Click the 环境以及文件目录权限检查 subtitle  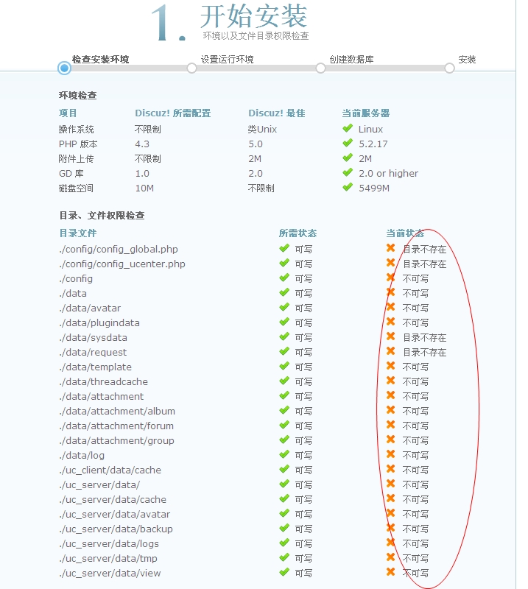coord(256,35)
